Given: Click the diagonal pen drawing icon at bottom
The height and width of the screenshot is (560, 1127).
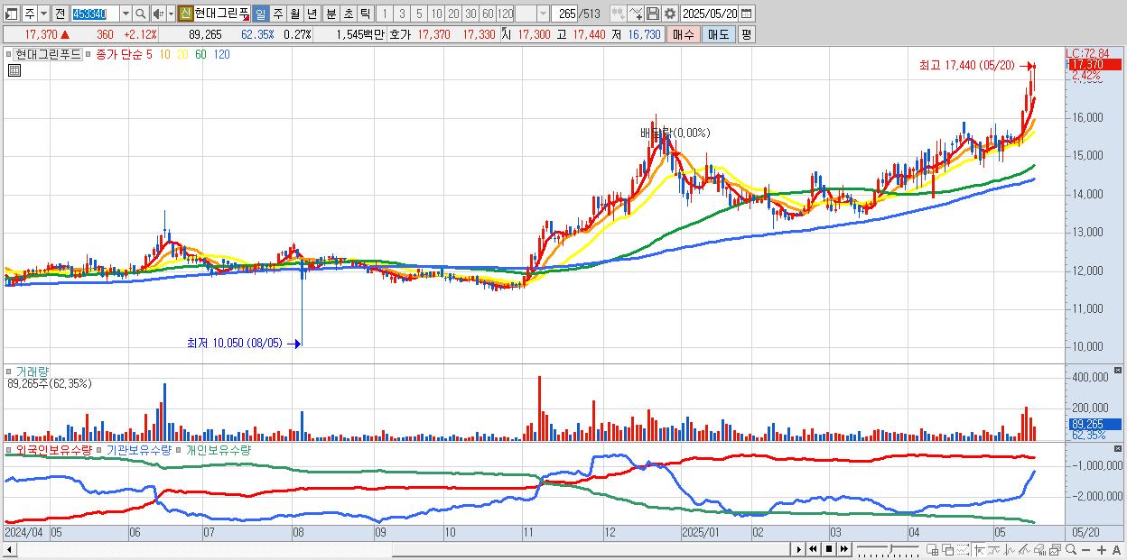Looking at the screenshot, I should [x=1024, y=549].
